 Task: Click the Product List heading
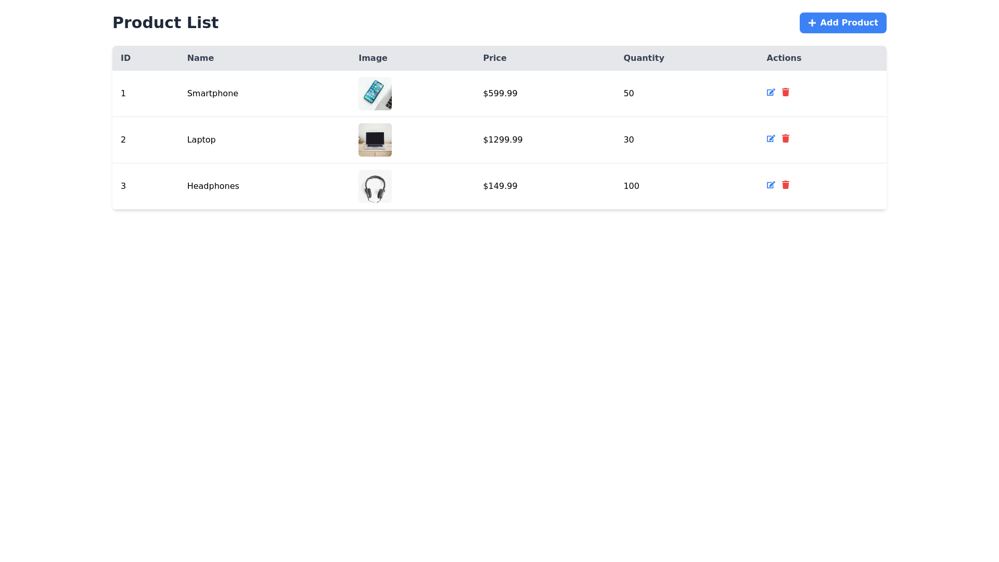point(165,22)
